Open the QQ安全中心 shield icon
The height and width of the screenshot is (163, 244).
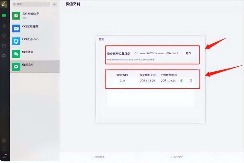16,40
